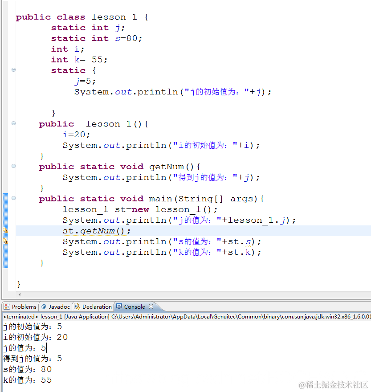Click console output line '得到j的值为: 5'

coord(33,359)
